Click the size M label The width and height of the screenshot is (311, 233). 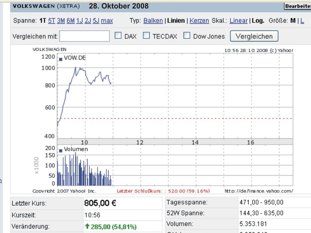click(293, 20)
